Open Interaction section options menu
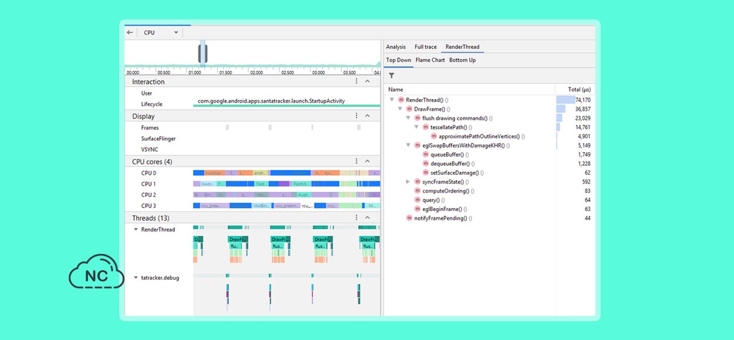The width and height of the screenshot is (734, 340). (x=356, y=82)
